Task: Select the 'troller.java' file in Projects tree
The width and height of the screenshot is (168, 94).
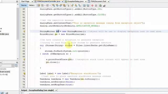Action: coord(4,34)
